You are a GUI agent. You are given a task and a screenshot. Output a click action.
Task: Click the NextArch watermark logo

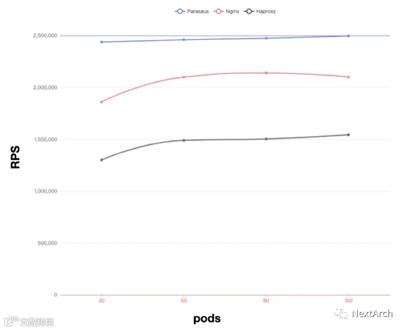(363, 313)
